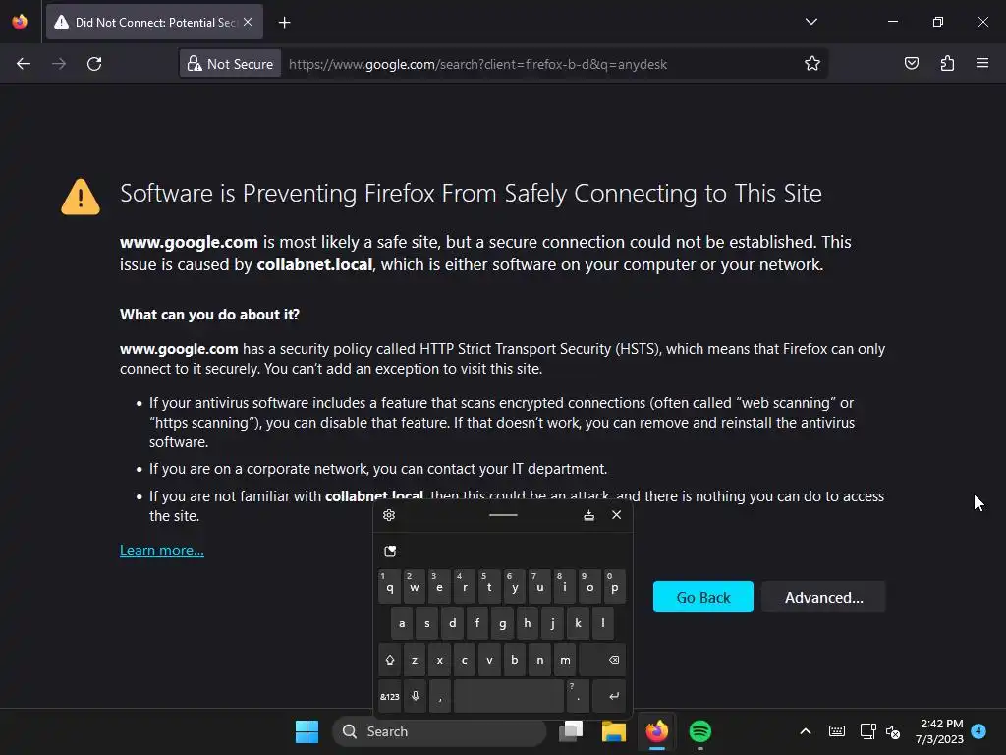The height and width of the screenshot is (755, 1006).
Task: Tap the x key
Action: tap(439, 660)
